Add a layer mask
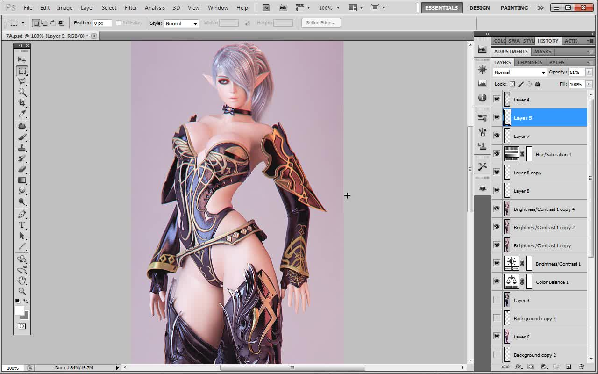598x374 pixels. point(531,367)
